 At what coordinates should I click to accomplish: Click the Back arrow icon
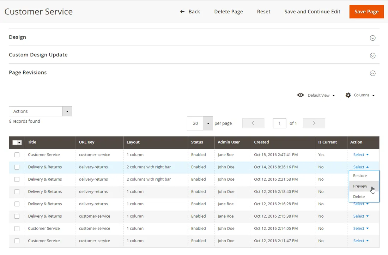pos(182,12)
